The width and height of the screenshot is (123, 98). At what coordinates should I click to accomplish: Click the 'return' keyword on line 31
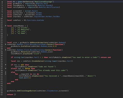pos(104,58)
